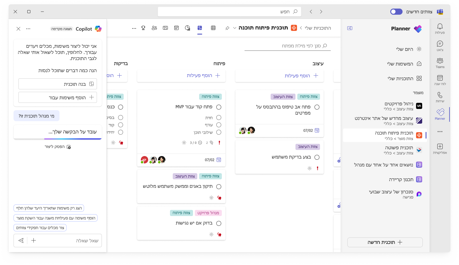Close the Copilot pane
This screenshot has height=265, width=459.
click(18, 29)
